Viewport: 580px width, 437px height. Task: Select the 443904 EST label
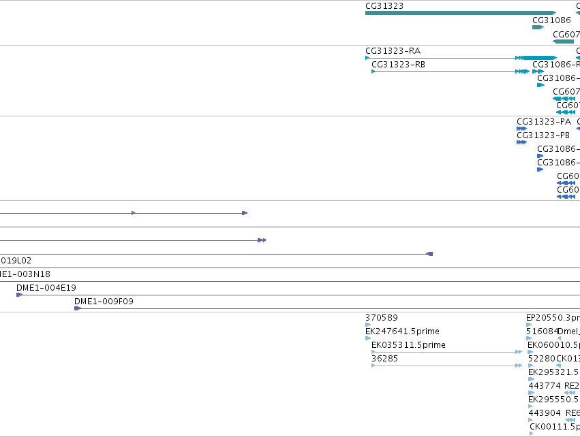click(545, 413)
